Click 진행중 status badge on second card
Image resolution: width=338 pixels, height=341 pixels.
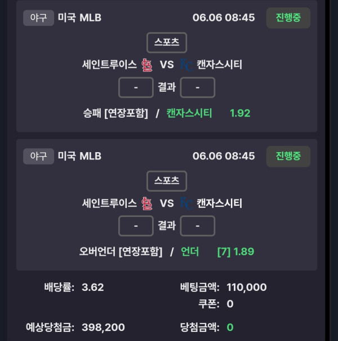click(x=288, y=156)
